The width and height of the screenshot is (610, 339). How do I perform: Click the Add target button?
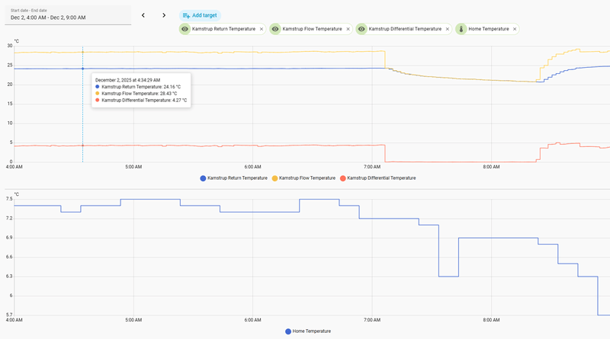click(x=200, y=14)
